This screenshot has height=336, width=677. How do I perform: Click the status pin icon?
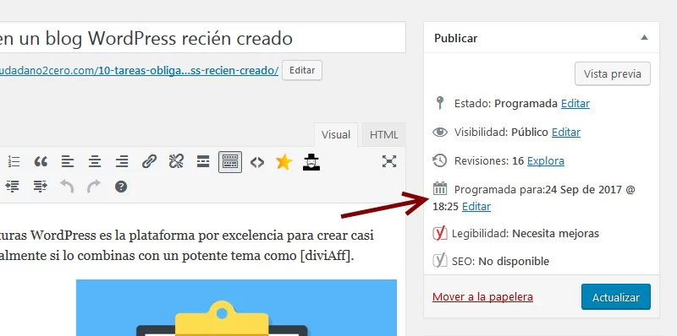click(439, 103)
